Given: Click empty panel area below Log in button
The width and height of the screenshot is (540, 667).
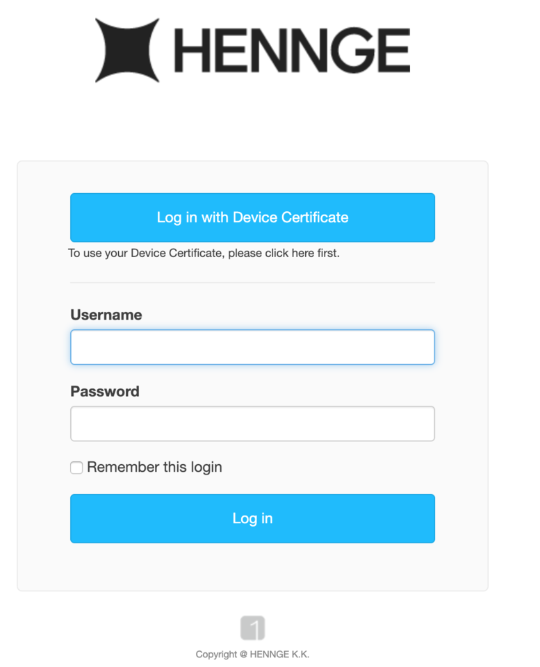Looking at the screenshot, I should point(252,566).
